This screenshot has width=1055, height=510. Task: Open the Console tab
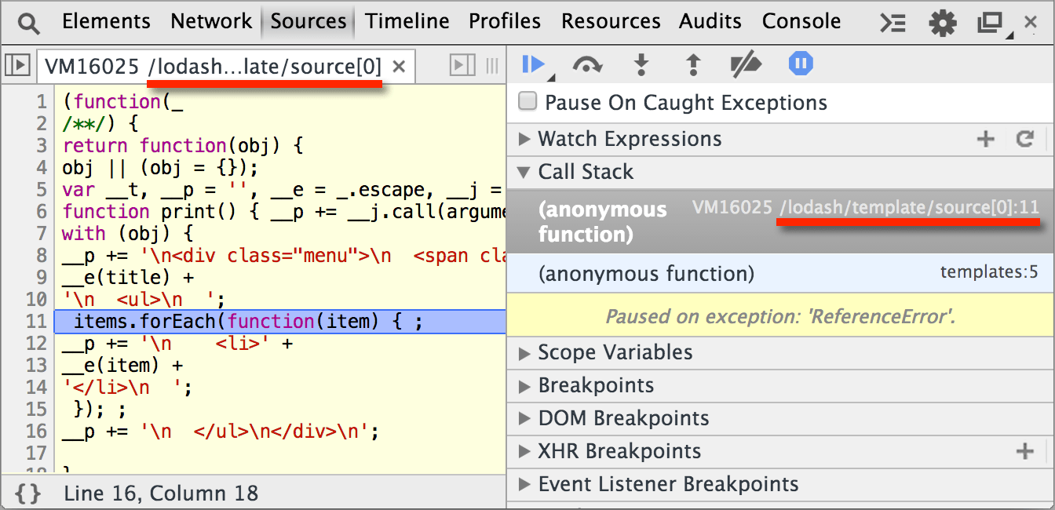tap(801, 21)
